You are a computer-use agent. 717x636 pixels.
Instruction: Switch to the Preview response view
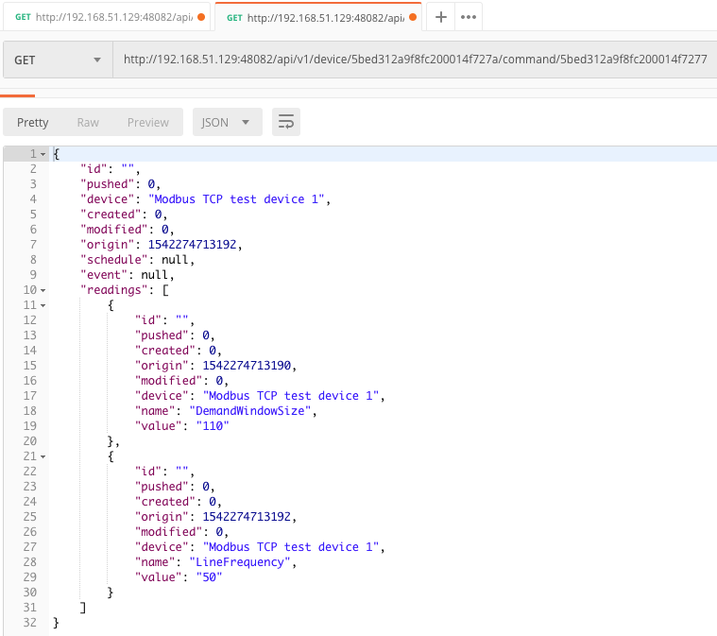[x=148, y=123]
